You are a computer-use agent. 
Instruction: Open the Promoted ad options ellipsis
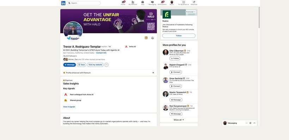point(195,12)
